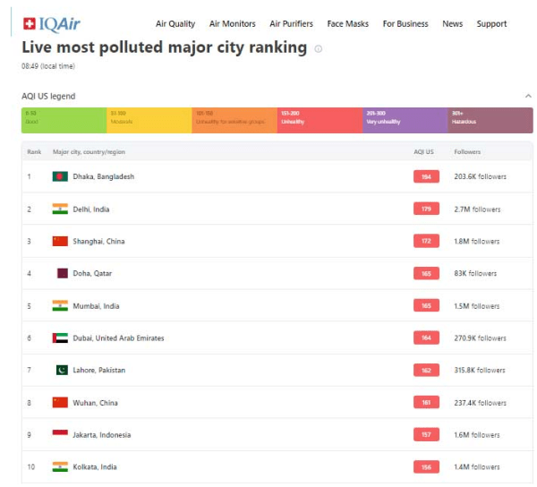Viewport: 537px width, 487px height.
Task: Click Mumbai's AQI badge
Action: coord(426,306)
